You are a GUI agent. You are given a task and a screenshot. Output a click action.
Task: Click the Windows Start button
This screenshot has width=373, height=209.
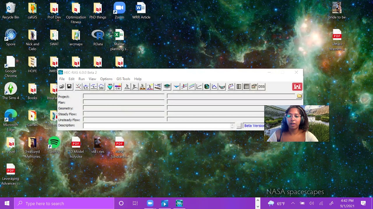point(7,203)
